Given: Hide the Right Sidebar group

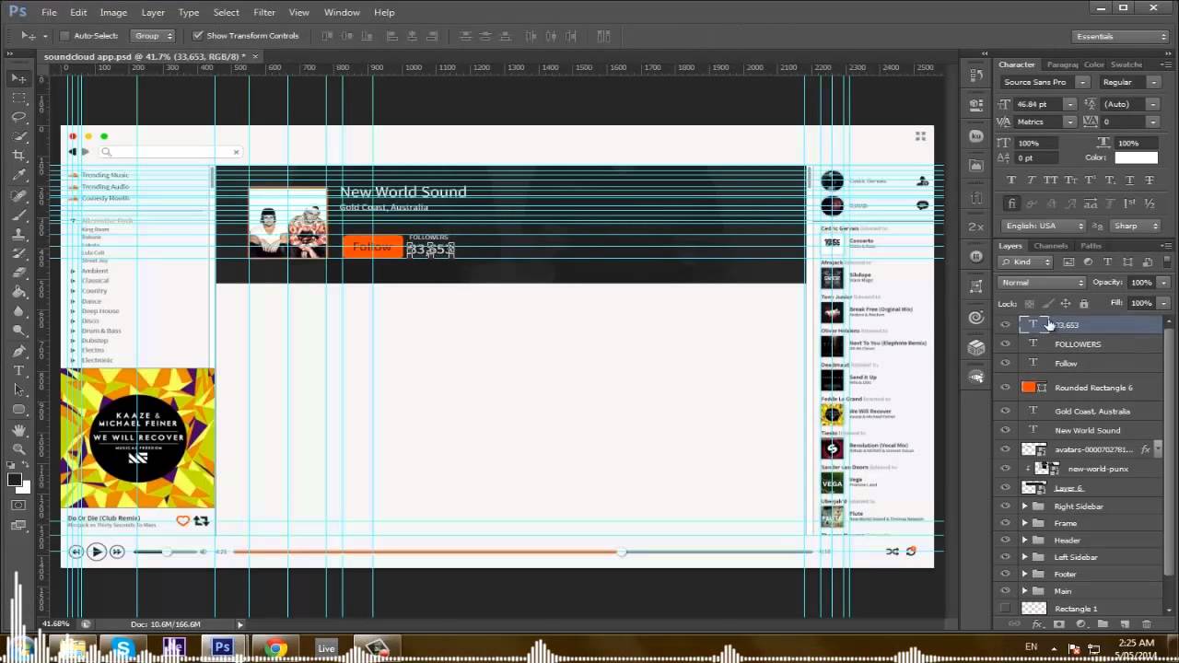Looking at the screenshot, I should [1005, 506].
